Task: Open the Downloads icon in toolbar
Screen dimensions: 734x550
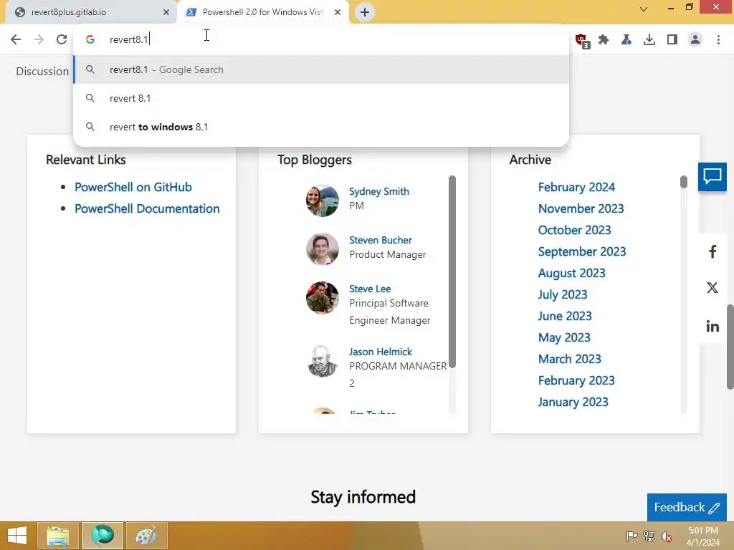Action: pyautogui.click(x=649, y=39)
